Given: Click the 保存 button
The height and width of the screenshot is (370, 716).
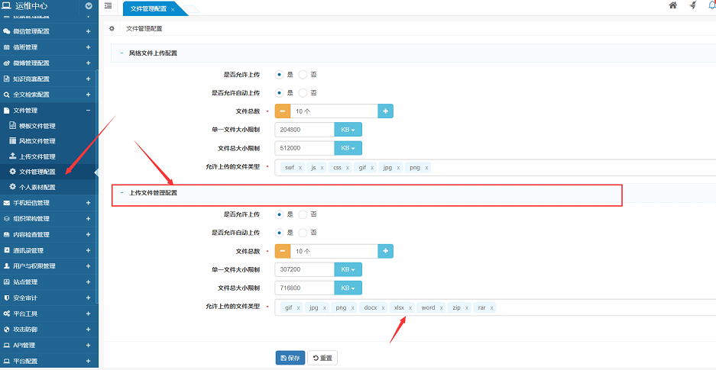Looking at the screenshot, I should (x=290, y=358).
